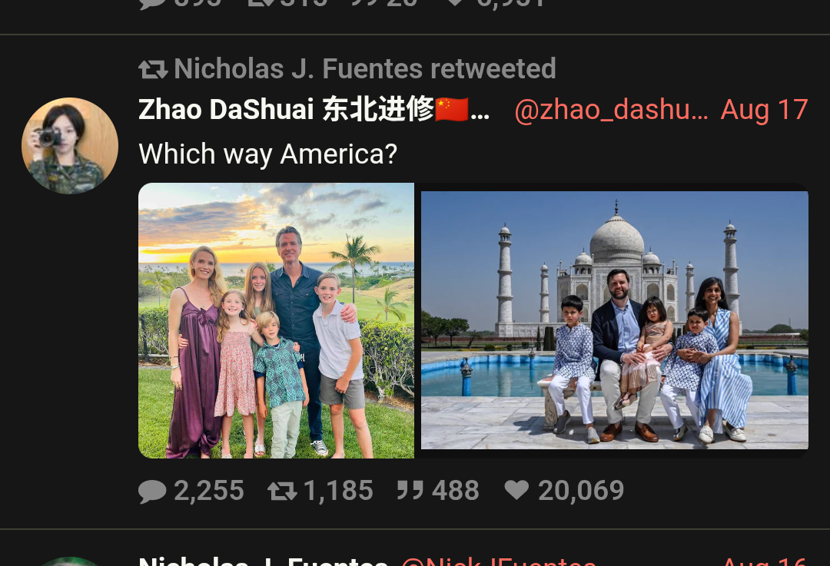The height and width of the screenshot is (566, 830).
Task: Visit the @NickJFuentes handle at bottom
Action: pyautogui.click(x=499, y=561)
